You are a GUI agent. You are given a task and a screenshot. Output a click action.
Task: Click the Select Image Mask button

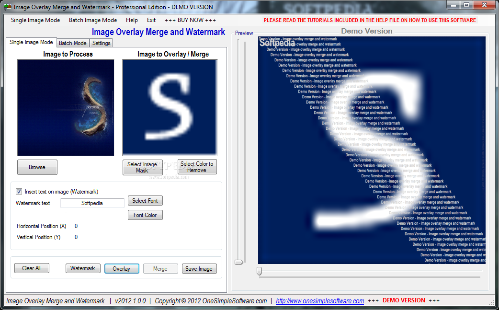142,167
